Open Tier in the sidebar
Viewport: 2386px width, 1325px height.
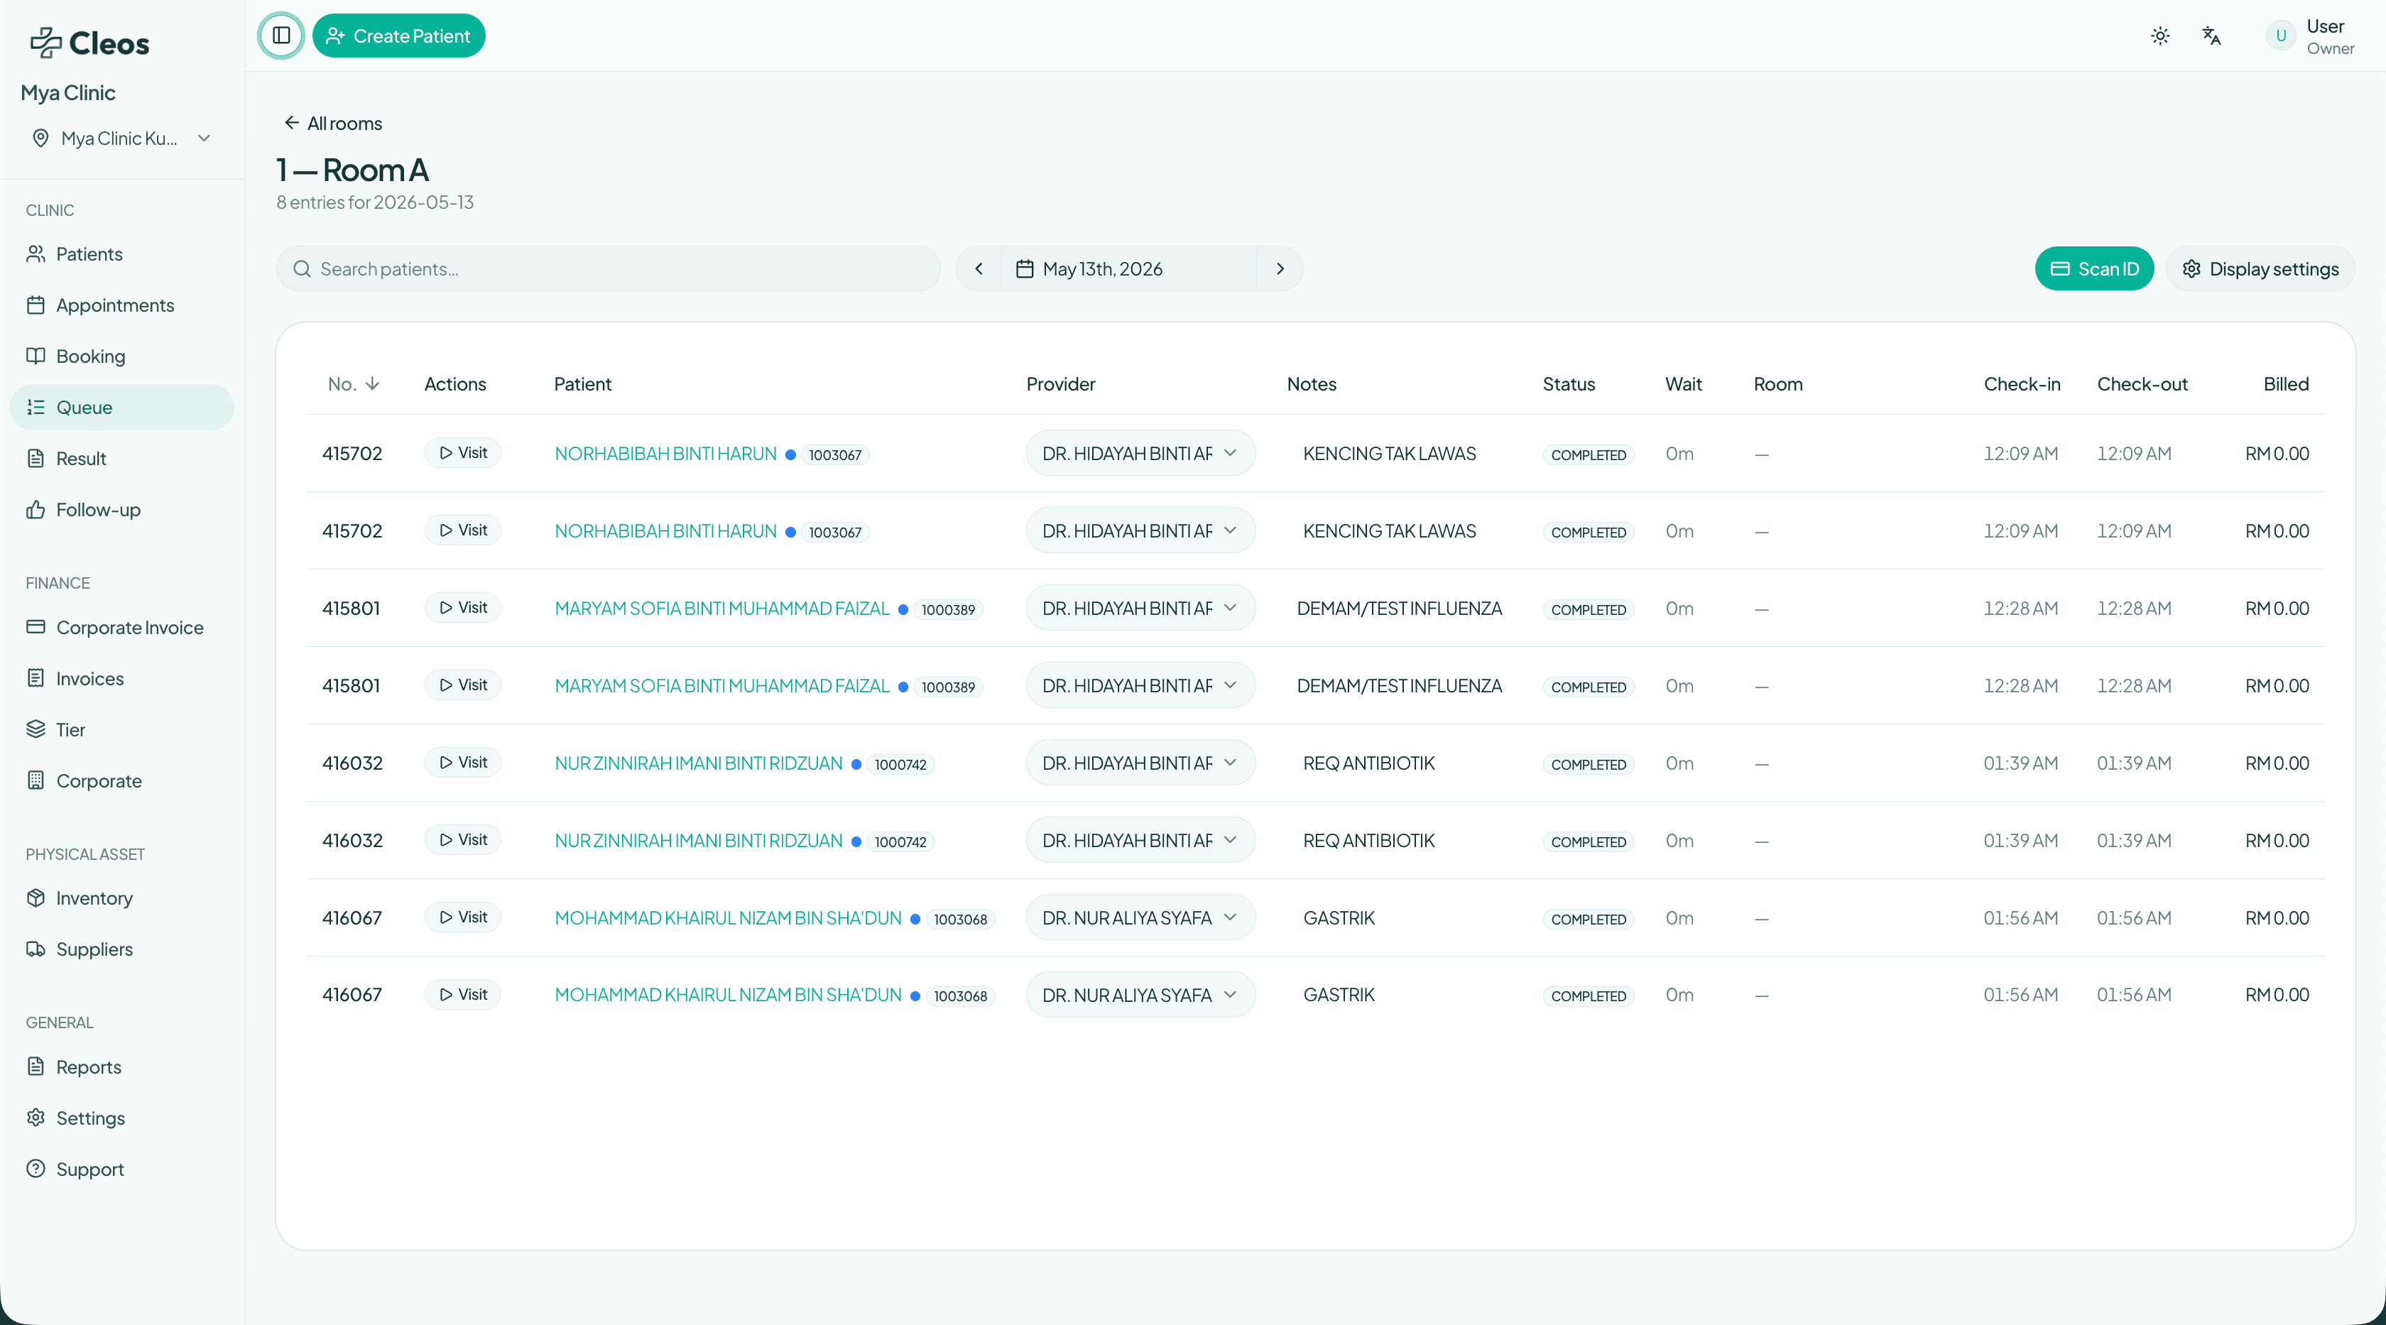pos(121,730)
